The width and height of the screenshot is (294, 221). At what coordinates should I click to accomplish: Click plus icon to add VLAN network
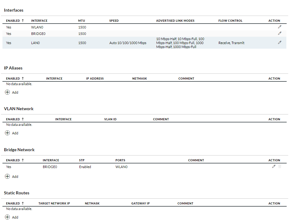click(7, 133)
